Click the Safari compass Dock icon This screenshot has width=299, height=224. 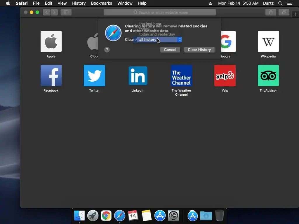point(119,216)
